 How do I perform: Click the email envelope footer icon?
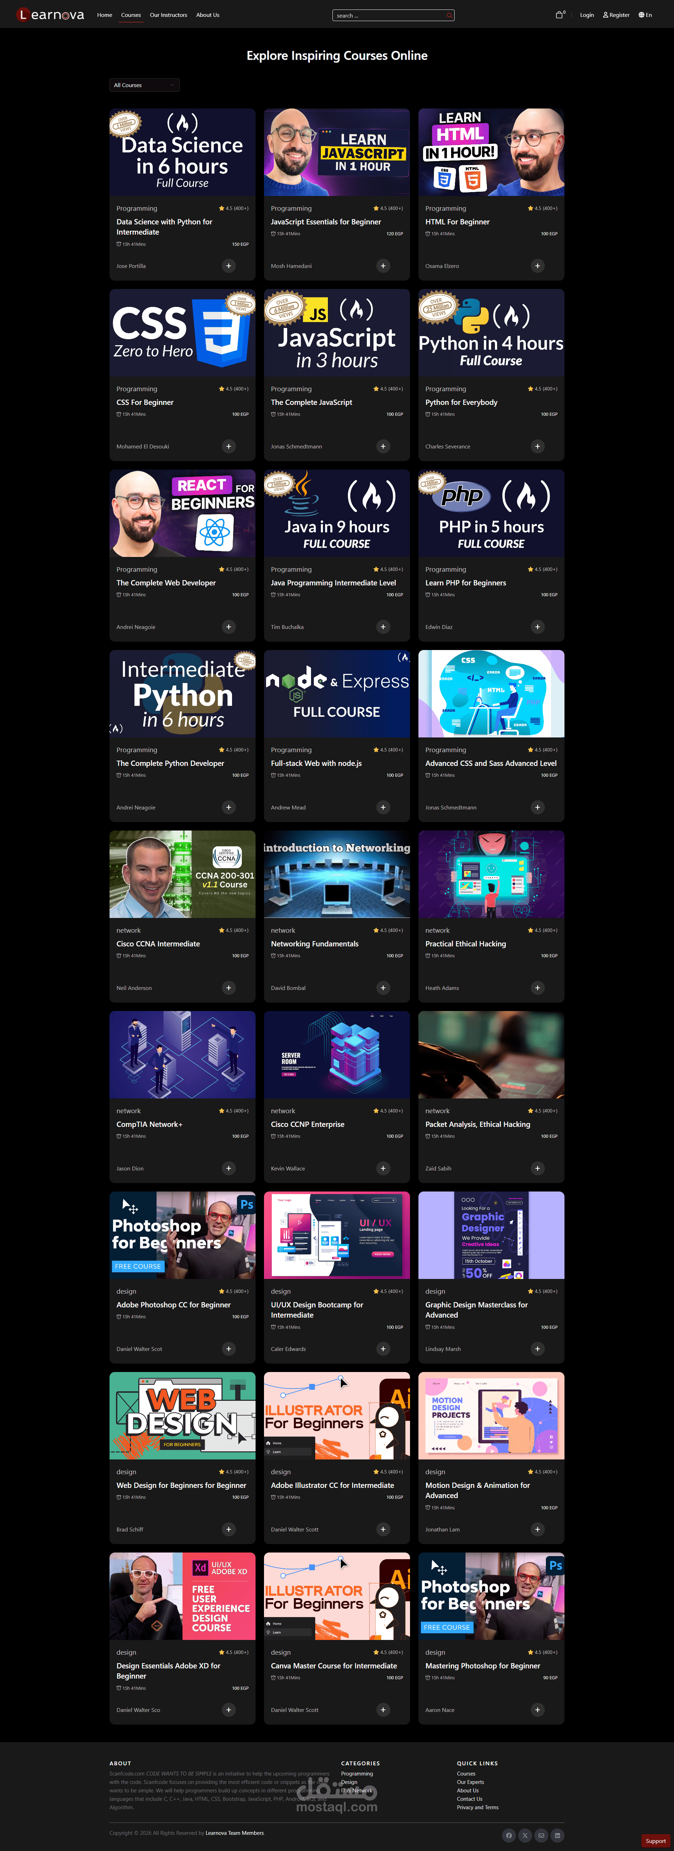tap(541, 1835)
